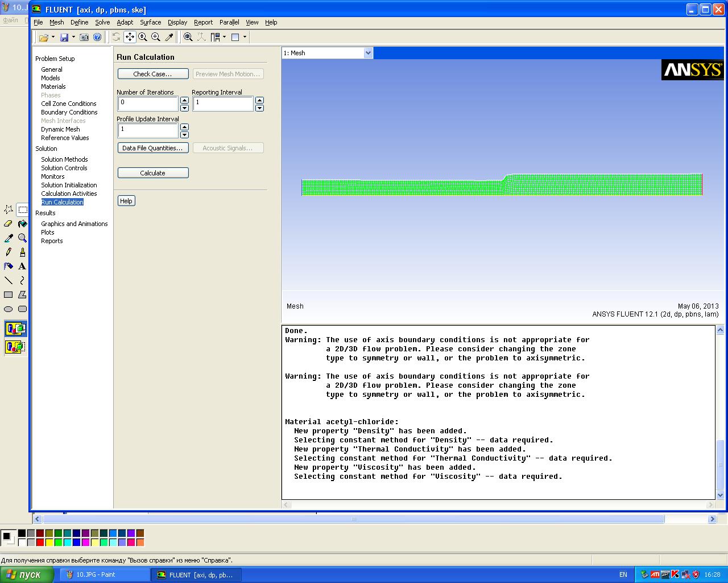Select Paint's polygon shape tool
This screenshot has width=728, height=583.
tap(22, 295)
